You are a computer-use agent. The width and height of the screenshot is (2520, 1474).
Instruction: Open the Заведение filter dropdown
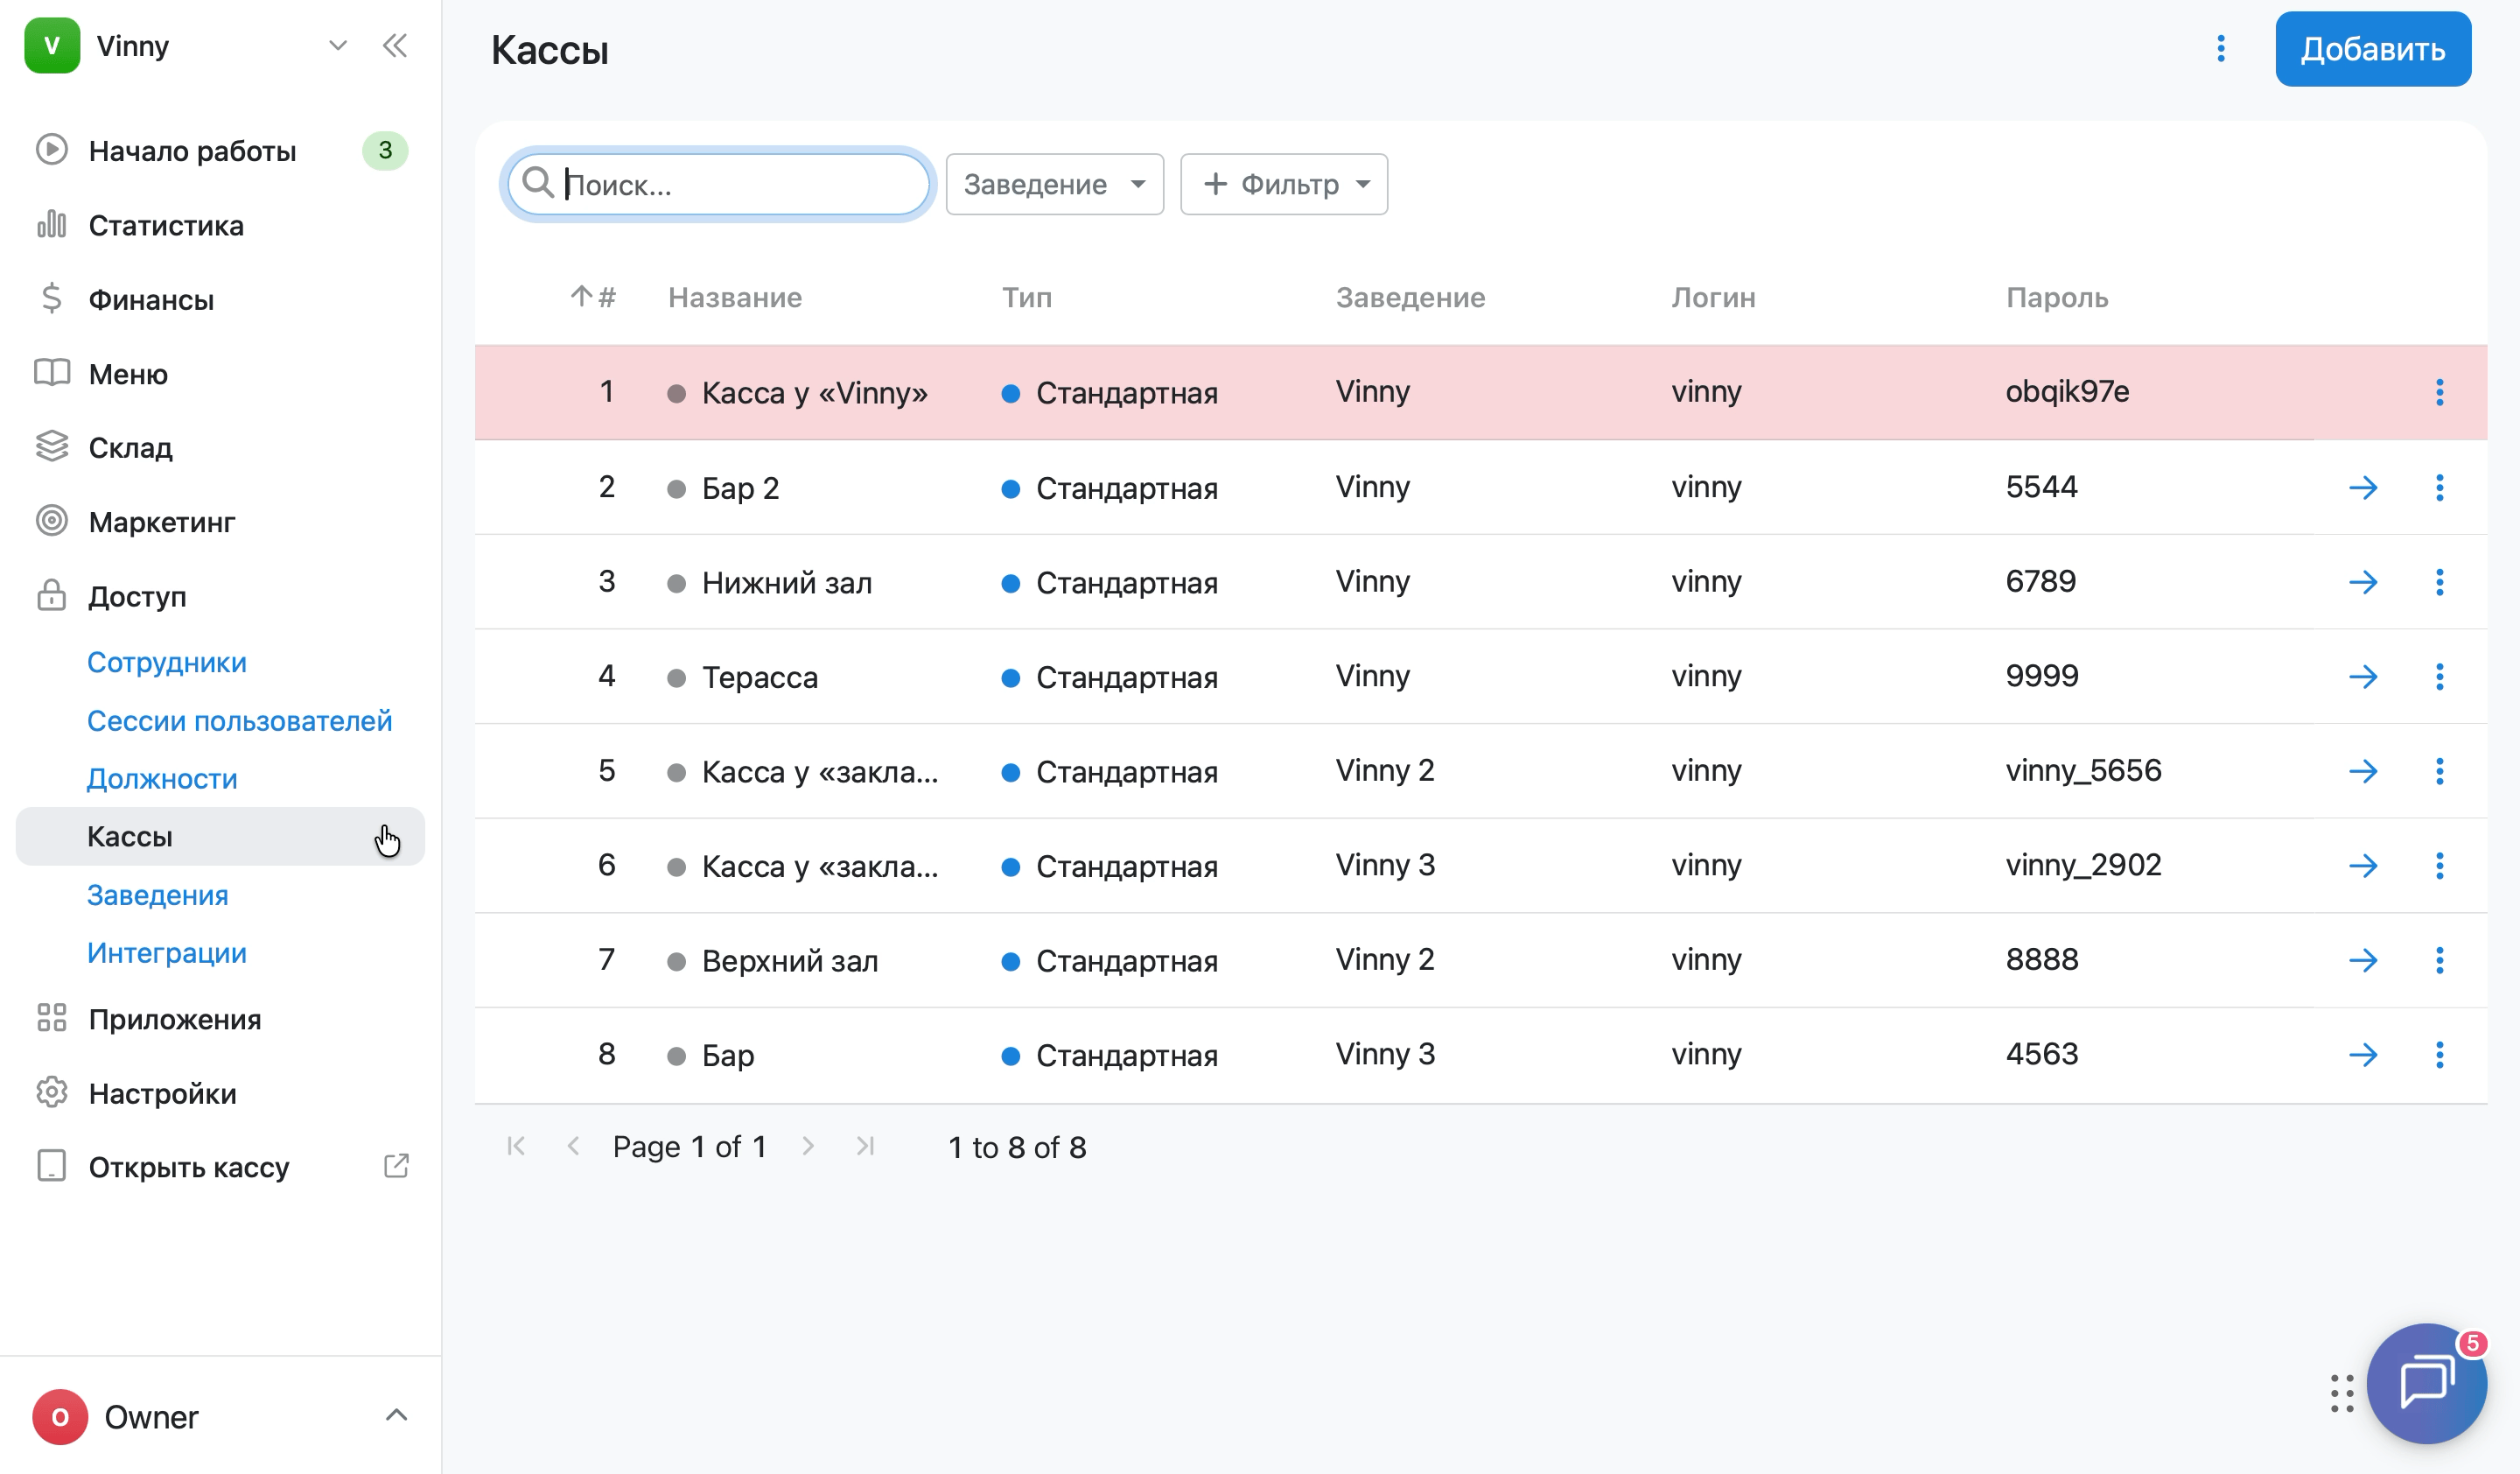(x=1054, y=184)
